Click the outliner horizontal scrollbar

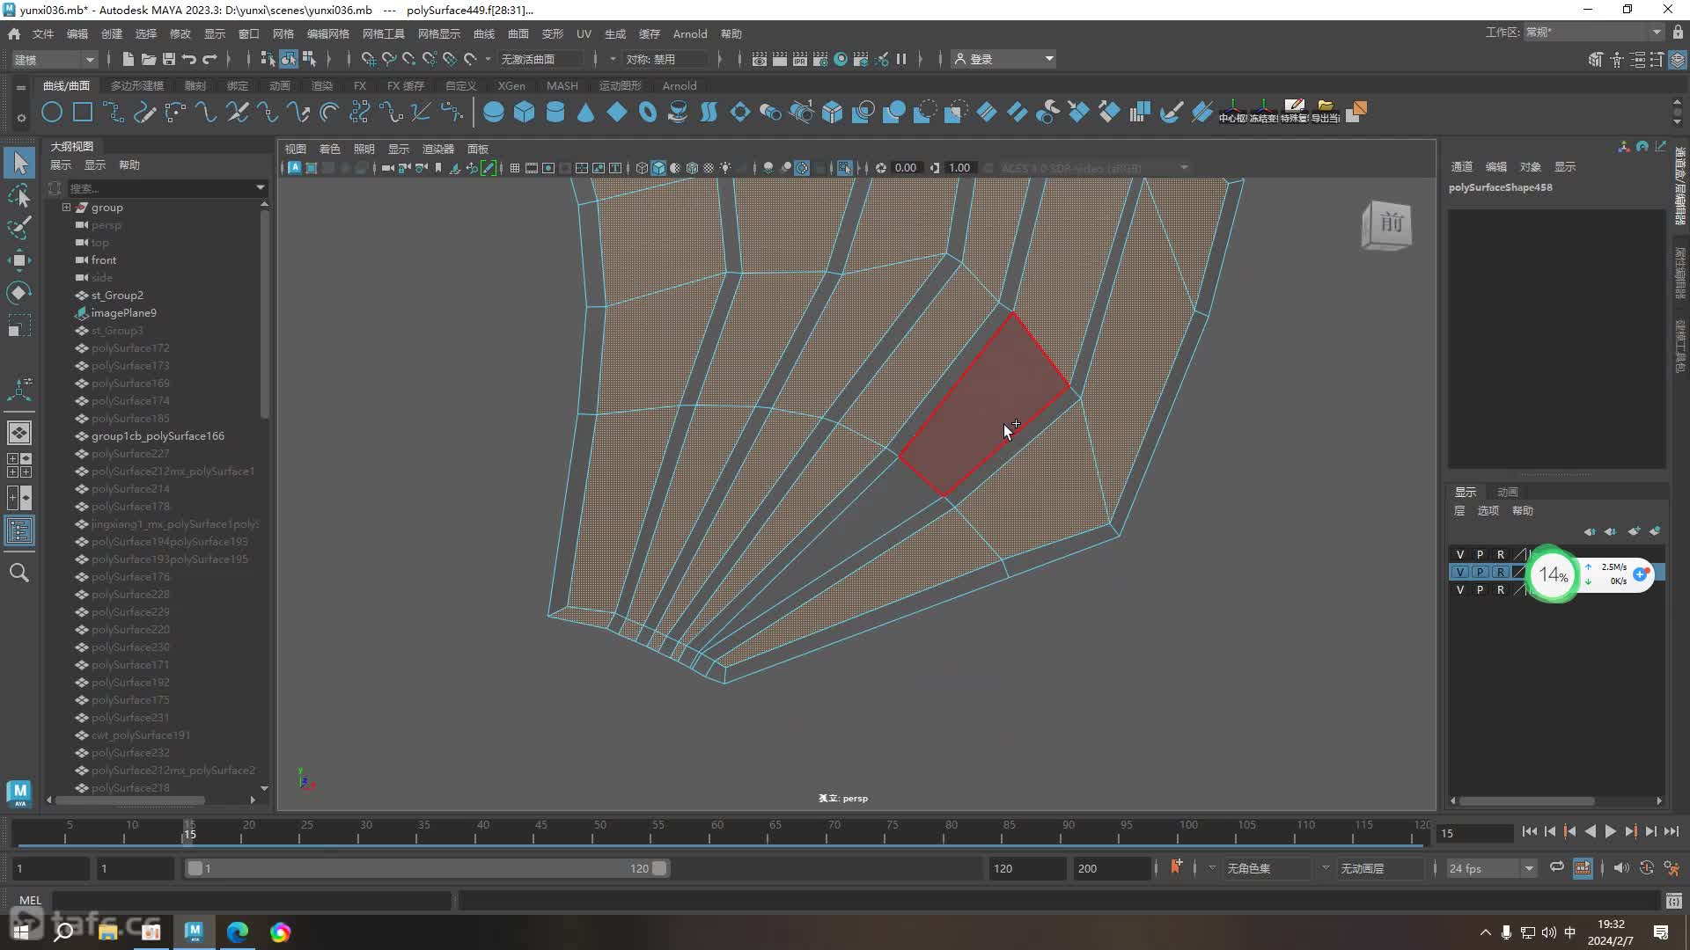coord(132,800)
